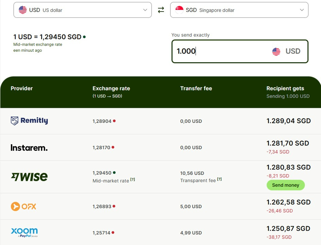Click the Singapore flag in target currency selector

[179, 10]
